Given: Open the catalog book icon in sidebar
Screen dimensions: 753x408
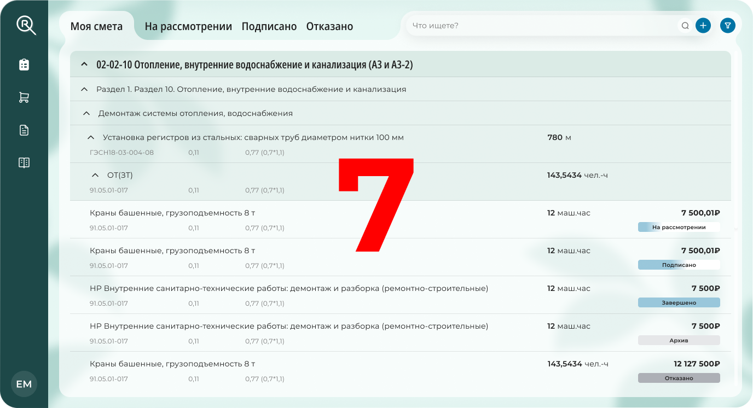Looking at the screenshot, I should (x=24, y=162).
